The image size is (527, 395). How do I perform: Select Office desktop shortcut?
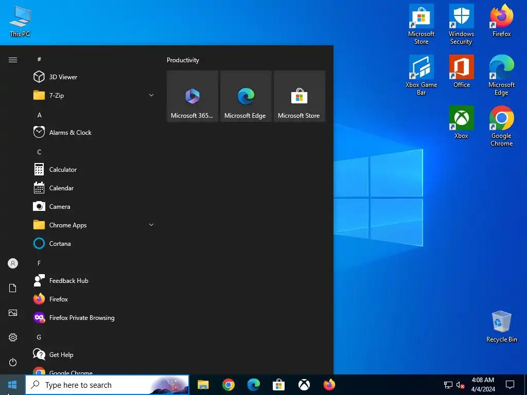pyautogui.click(x=462, y=71)
